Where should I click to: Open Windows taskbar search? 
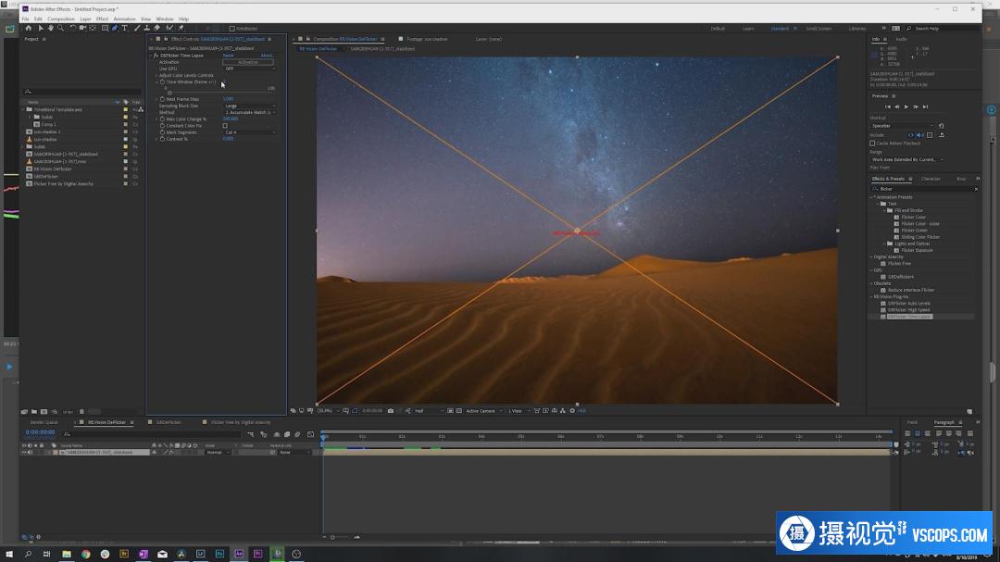tap(28, 554)
